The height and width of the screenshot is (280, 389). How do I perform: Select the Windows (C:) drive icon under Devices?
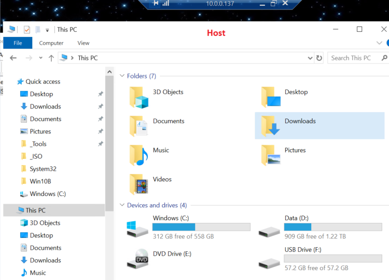[137, 230]
